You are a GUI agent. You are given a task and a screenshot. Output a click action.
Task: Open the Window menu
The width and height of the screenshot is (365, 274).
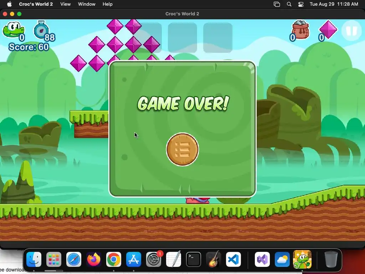[87, 4]
